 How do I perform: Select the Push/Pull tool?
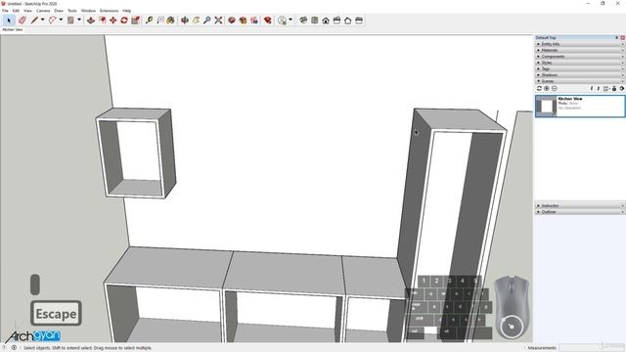point(91,20)
